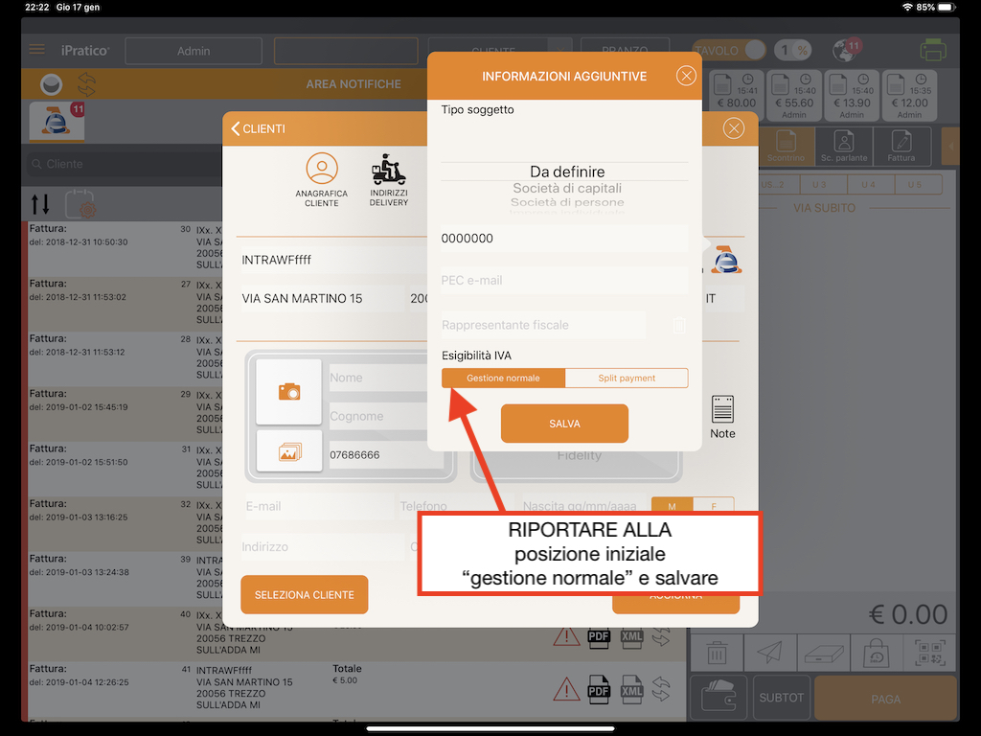Viewport: 981px width, 736px height.
Task: Click the 0000000 code field
Action: point(564,238)
